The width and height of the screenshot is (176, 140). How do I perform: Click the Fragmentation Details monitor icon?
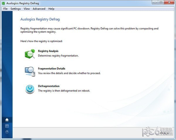[x=30, y=72]
